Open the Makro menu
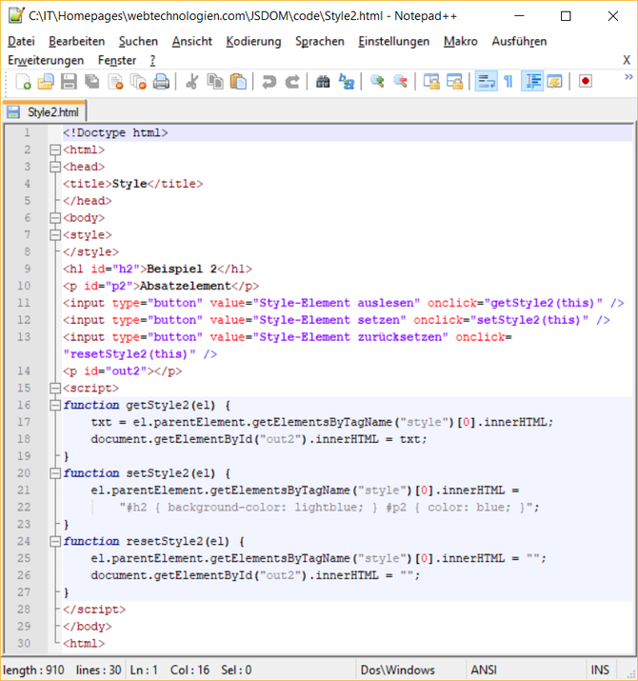 coord(460,41)
